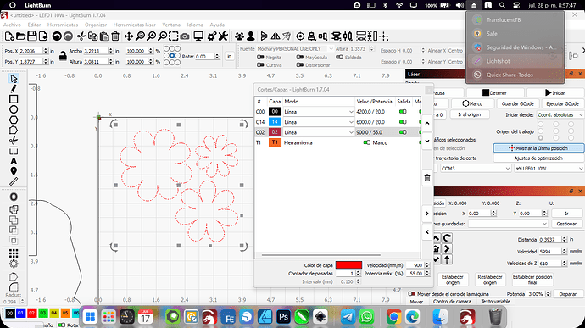Select the Ellipse tool
This screenshot has width=585, height=328.
point(14,109)
